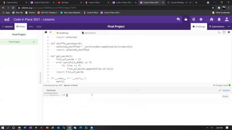Open the Other bookmarks folder

click(221, 13)
